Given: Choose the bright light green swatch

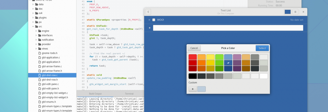Looking at the screenshot, I should (220, 57).
